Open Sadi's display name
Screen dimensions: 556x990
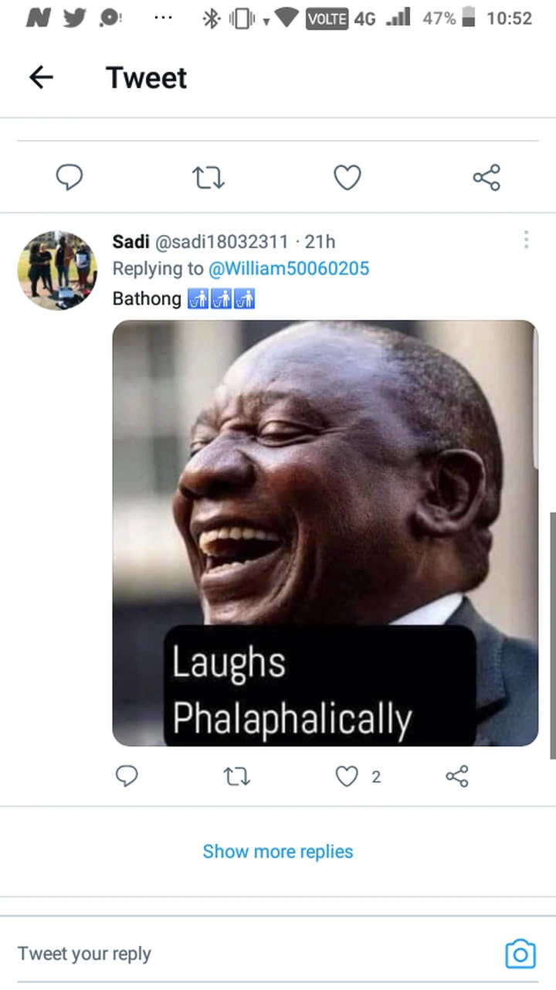click(131, 242)
